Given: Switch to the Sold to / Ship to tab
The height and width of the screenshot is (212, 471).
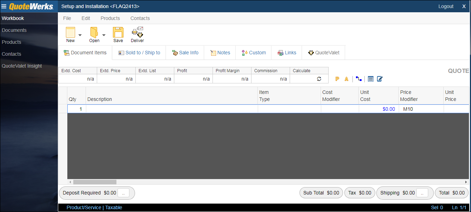Looking at the screenshot, I should 139,53.
